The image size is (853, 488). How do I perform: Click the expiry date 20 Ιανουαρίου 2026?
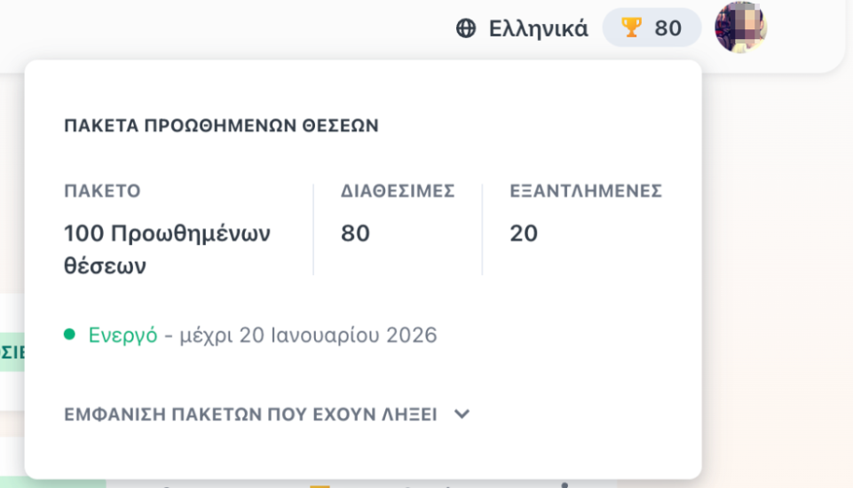(x=338, y=335)
